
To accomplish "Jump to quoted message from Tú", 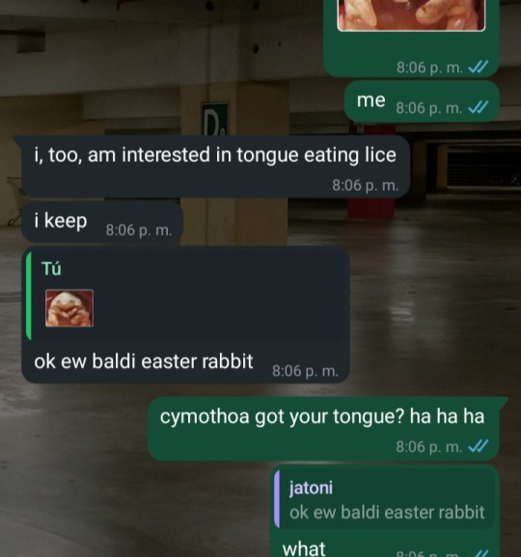I will [x=185, y=293].
